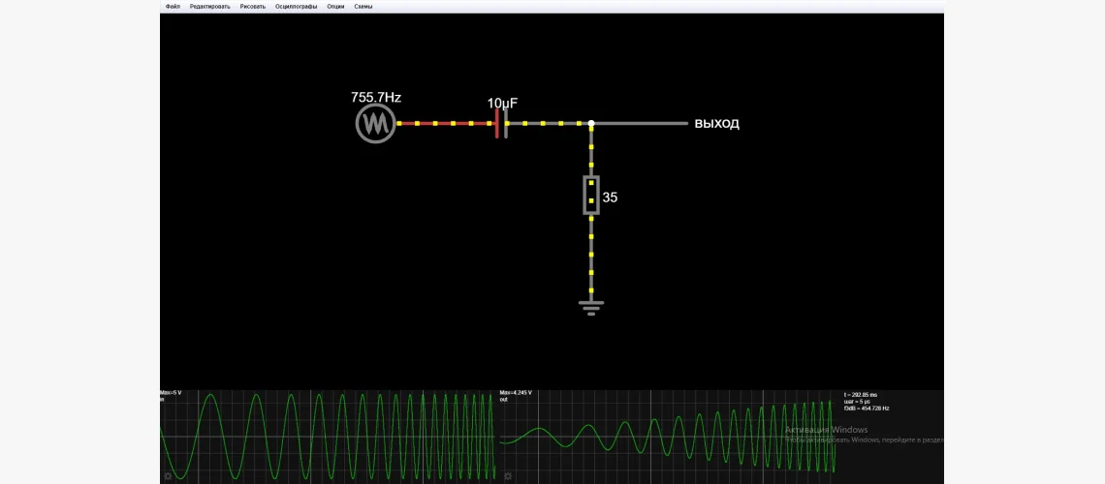Image resolution: width=1105 pixels, height=484 pixels.
Task: Expand the Осциллографы menu
Action: coord(296,6)
